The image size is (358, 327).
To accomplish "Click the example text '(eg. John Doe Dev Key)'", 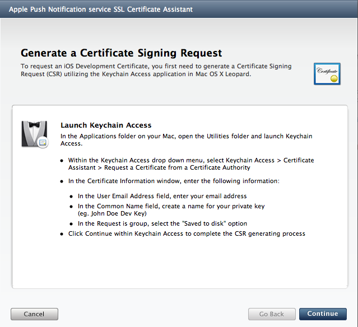I will pos(112,213).
